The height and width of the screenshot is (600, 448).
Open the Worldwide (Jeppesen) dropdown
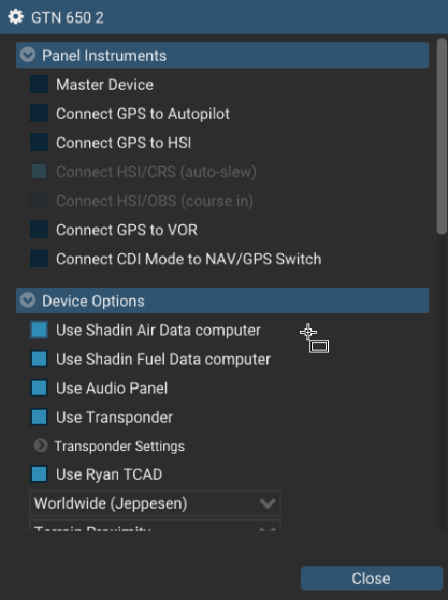pyautogui.click(x=155, y=503)
